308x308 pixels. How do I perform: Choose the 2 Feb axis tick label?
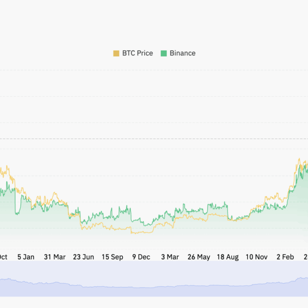(x=285, y=257)
